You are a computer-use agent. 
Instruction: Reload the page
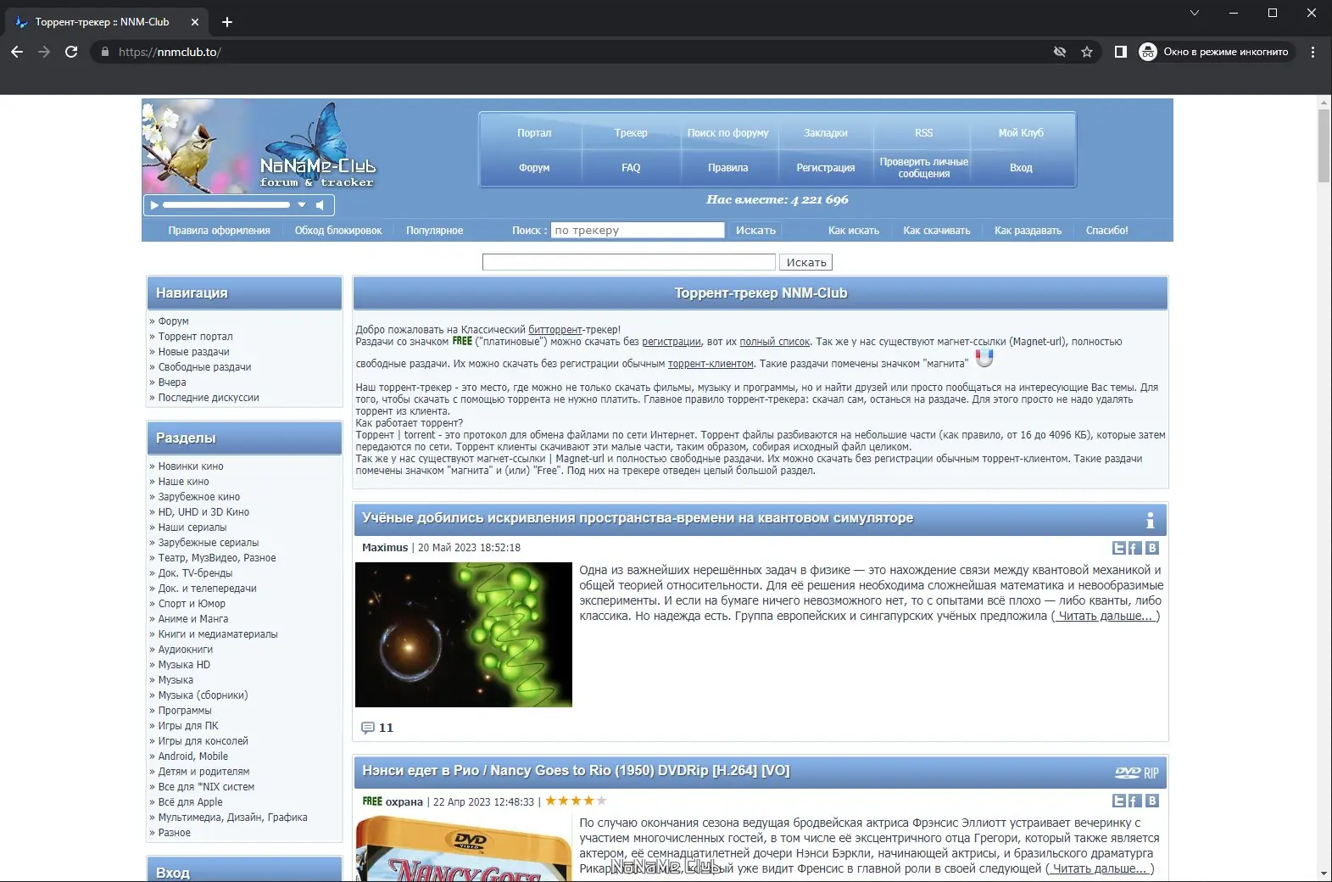point(71,52)
